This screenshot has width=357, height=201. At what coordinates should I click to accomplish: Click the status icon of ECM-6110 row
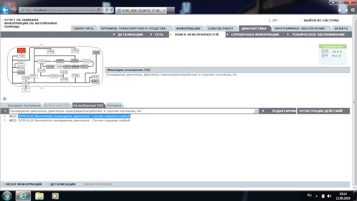[x=13, y=120]
